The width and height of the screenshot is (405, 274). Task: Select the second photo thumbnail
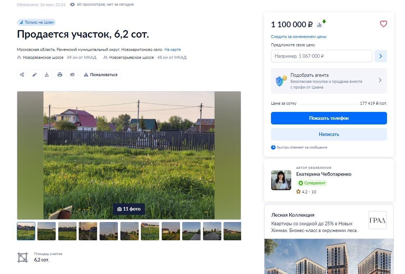point(46,231)
